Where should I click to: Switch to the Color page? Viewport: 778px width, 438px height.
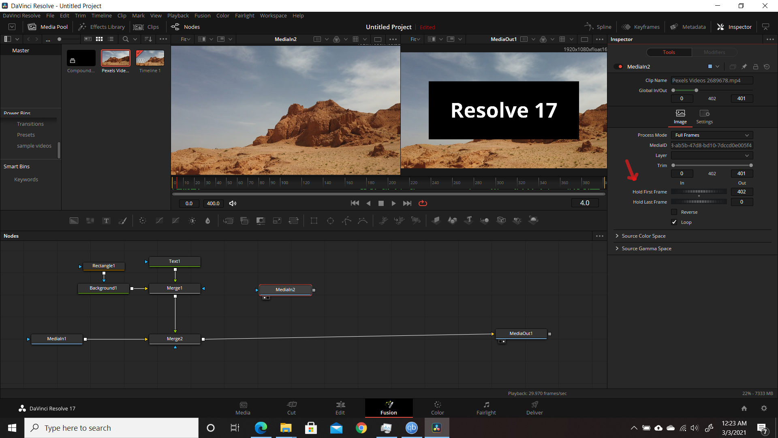[437, 408]
